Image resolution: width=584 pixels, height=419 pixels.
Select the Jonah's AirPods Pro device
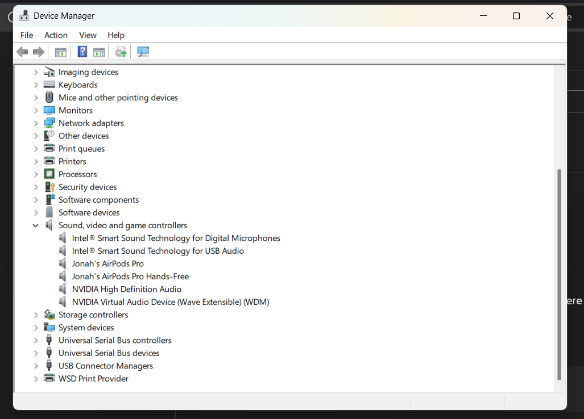pyautogui.click(x=107, y=263)
